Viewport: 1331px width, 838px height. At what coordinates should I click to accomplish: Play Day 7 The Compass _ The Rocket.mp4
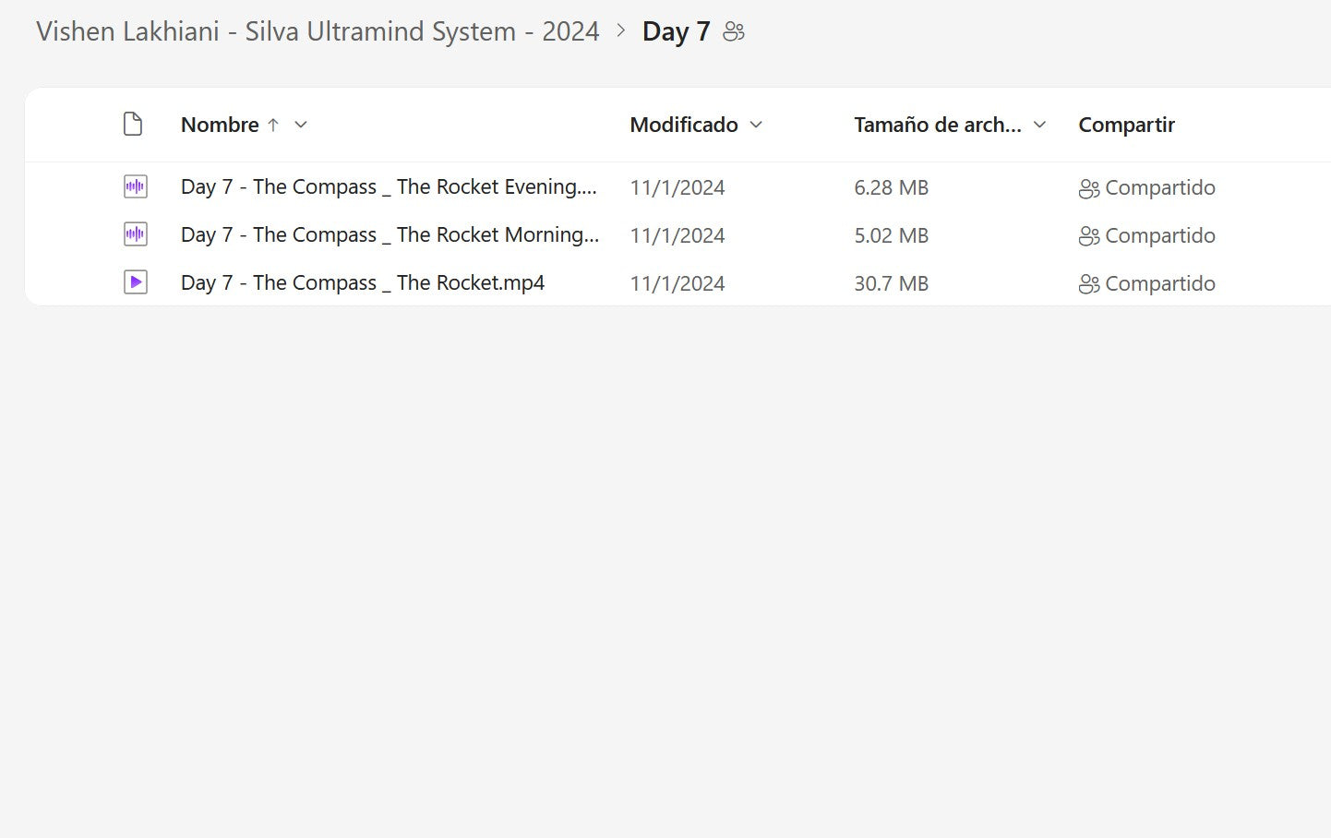(363, 282)
